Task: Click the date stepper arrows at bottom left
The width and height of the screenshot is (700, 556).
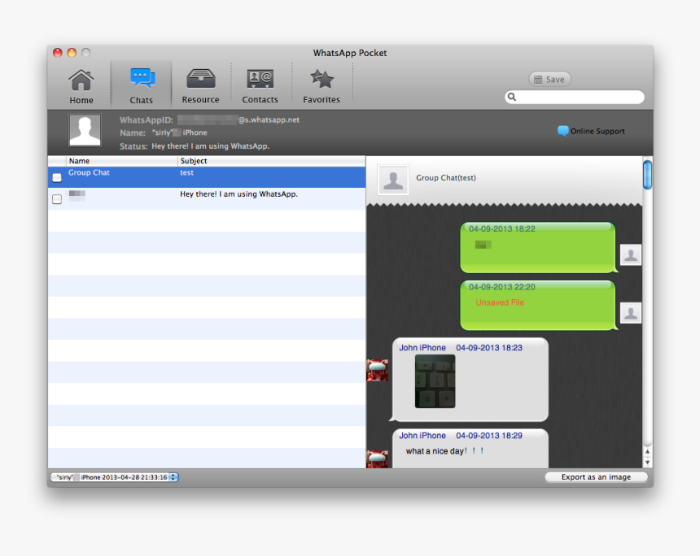Action: click(x=173, y=477)
